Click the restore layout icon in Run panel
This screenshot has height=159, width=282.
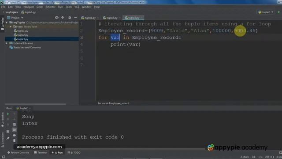click(x=8, y=132)
